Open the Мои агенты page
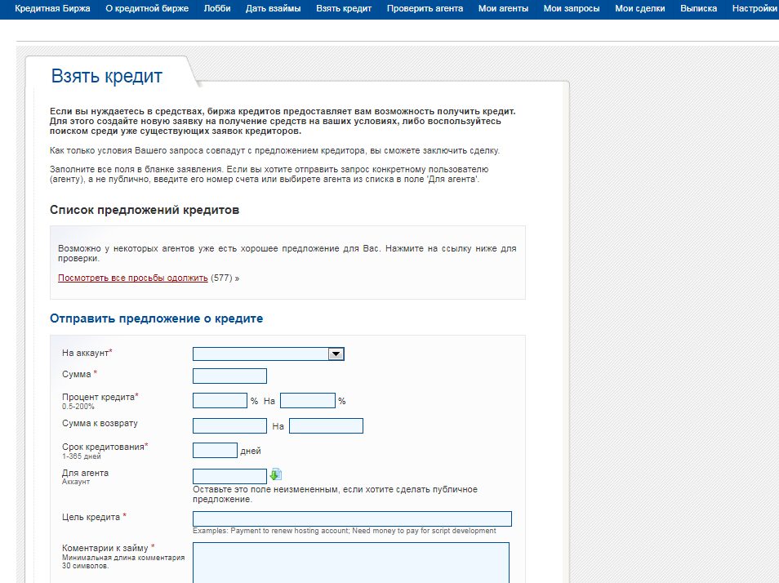The image size is (779, 583). click(x=503, y=8)
